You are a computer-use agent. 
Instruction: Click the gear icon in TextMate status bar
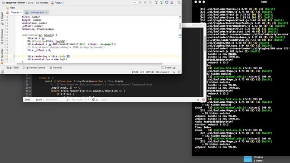[x=93, y=100]
